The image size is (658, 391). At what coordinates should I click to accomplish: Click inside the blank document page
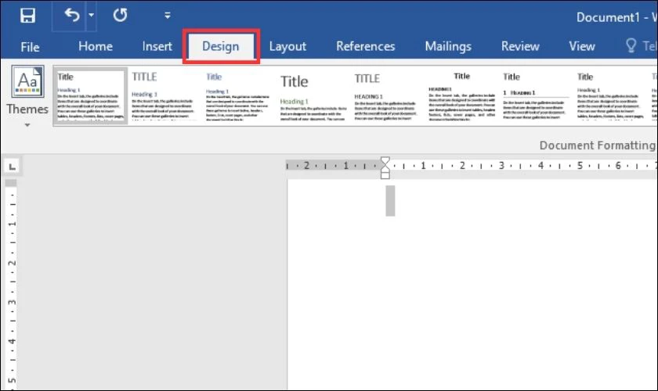point(472,285)
